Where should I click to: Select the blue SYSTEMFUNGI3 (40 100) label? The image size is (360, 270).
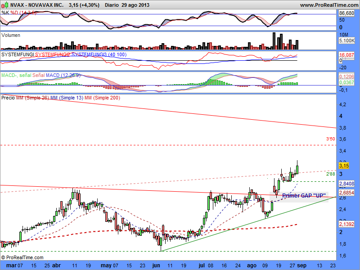tap(99, 54)
